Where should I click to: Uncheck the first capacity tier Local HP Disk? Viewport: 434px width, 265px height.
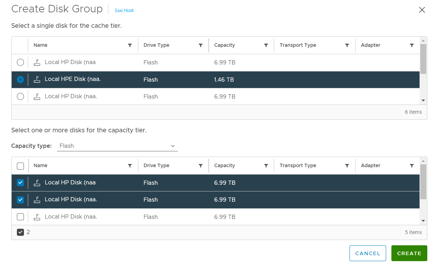tap(20, 183)
